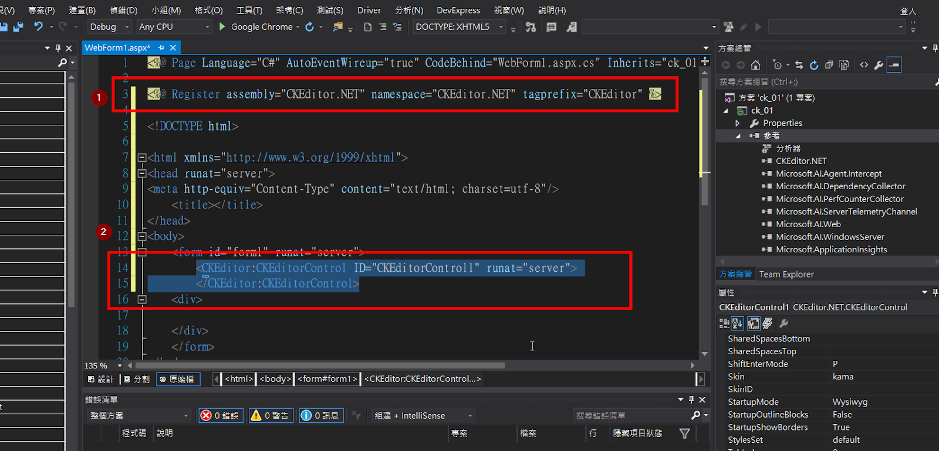
Task: Show Events lightning icon in Properties
Action: coord(768,323)
